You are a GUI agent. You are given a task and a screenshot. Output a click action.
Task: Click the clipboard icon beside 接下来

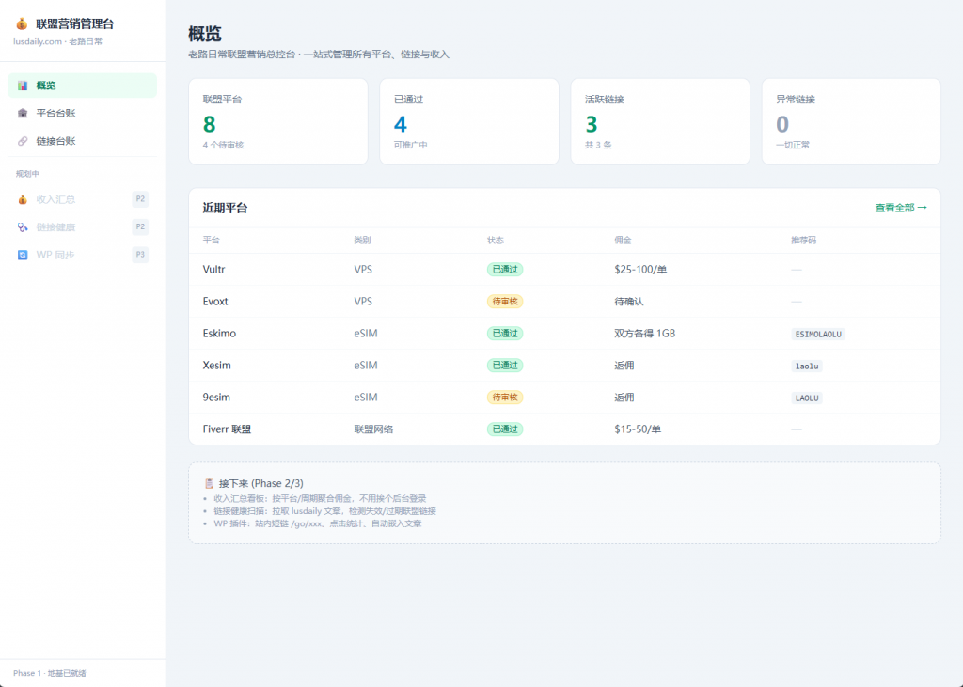tap(209, 483)
